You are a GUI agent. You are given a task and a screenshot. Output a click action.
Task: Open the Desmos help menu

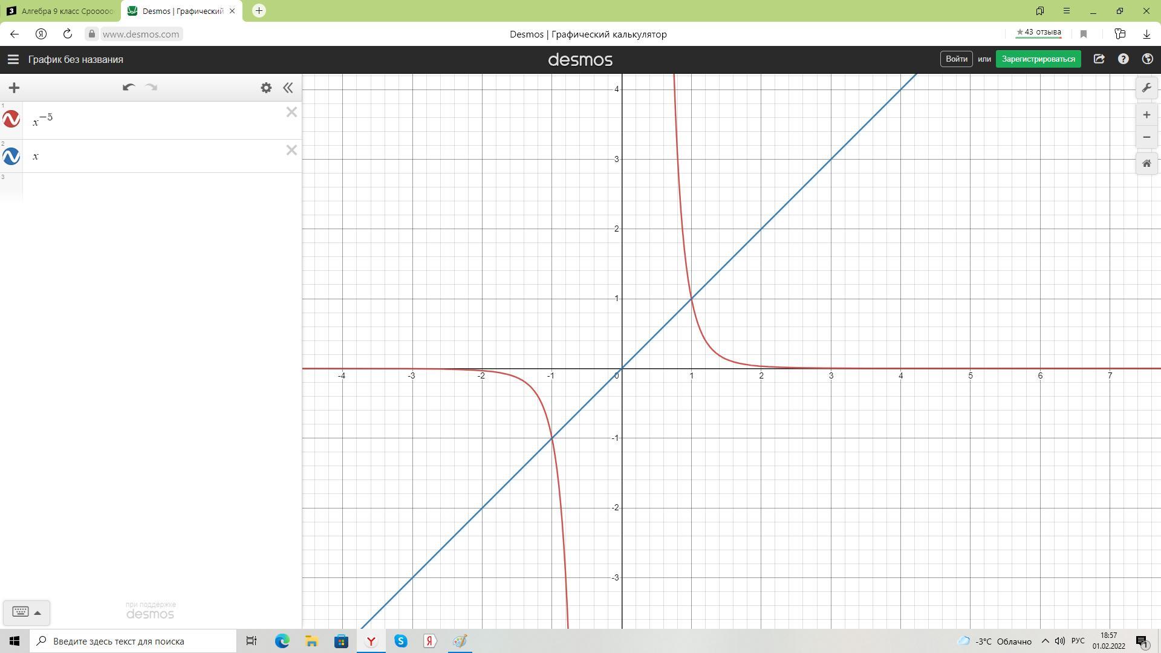1124,59
